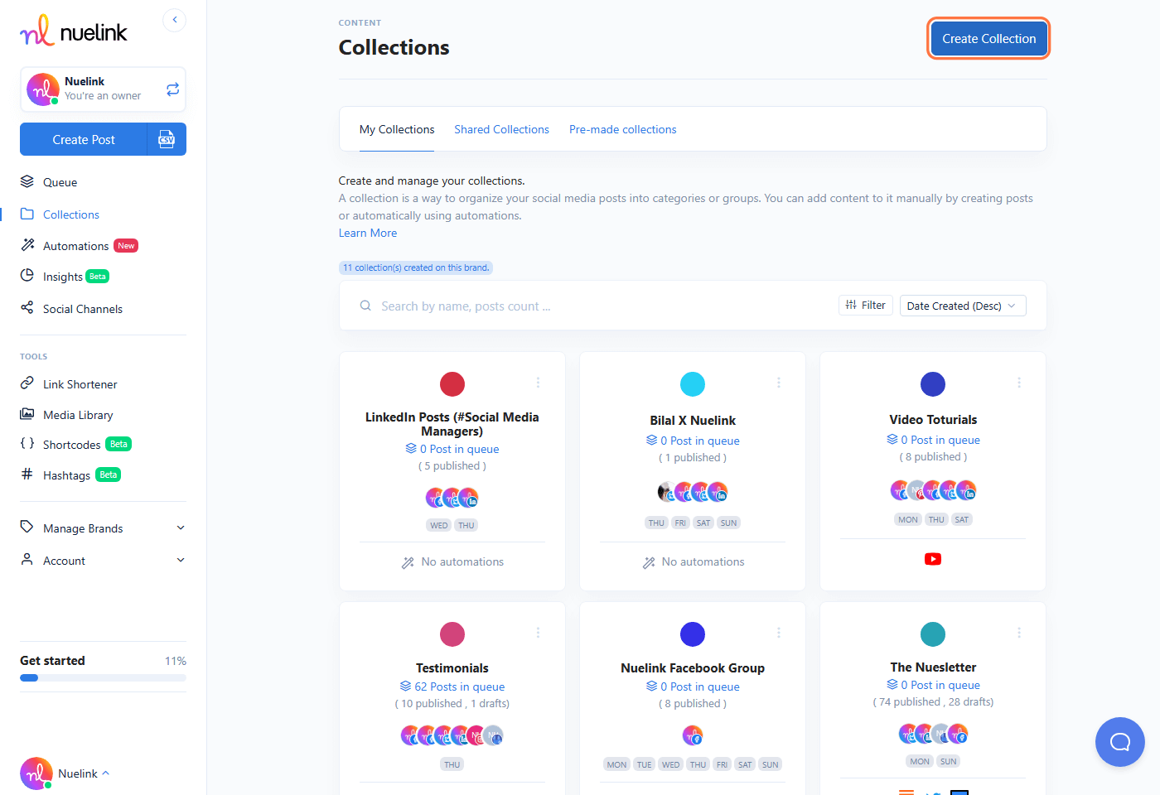Expand the Manage Brands section

coord(181,528)
